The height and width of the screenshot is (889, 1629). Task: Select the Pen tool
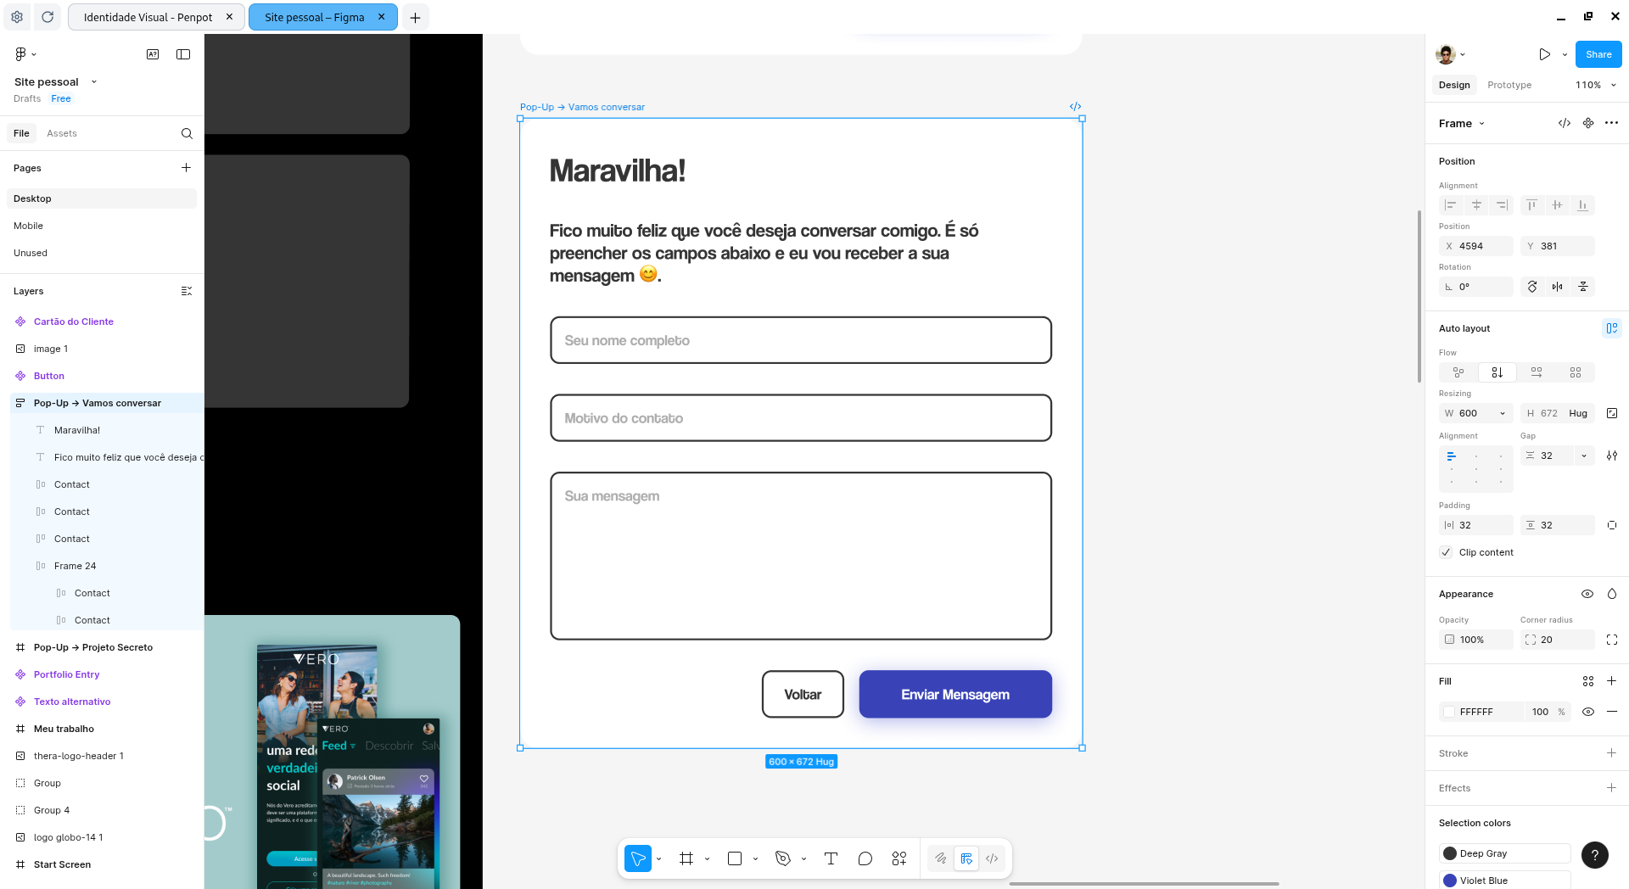click(x=782, y=858)
